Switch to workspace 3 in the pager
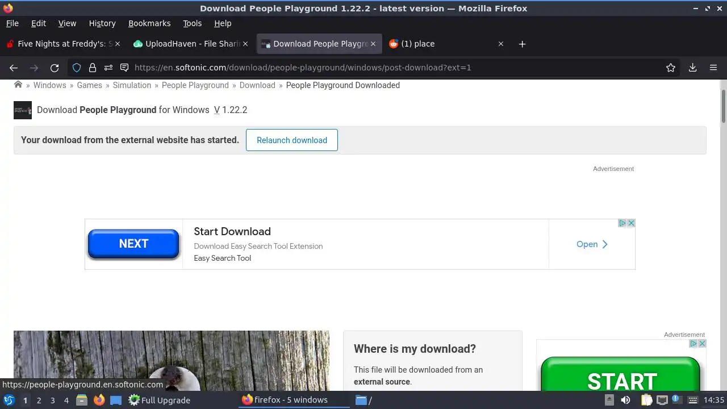 52,400
